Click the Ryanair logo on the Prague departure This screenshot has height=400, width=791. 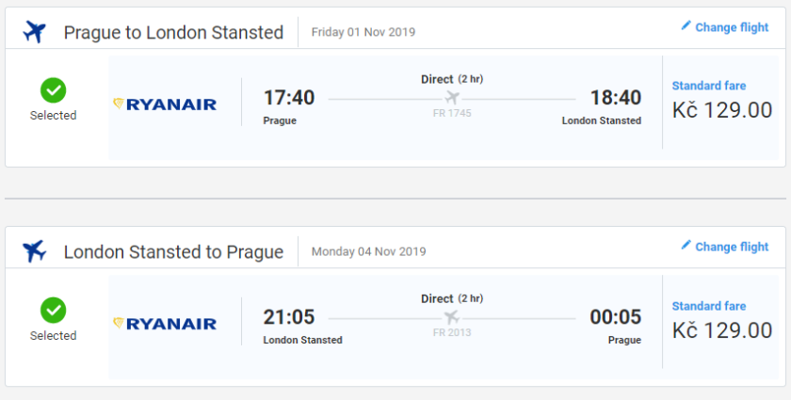pos(165,104)
